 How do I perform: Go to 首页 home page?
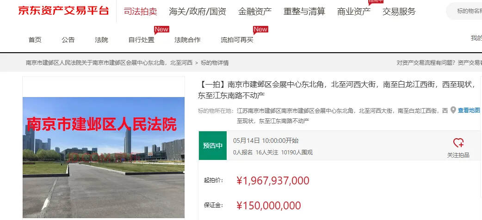(x=35, y=40)
